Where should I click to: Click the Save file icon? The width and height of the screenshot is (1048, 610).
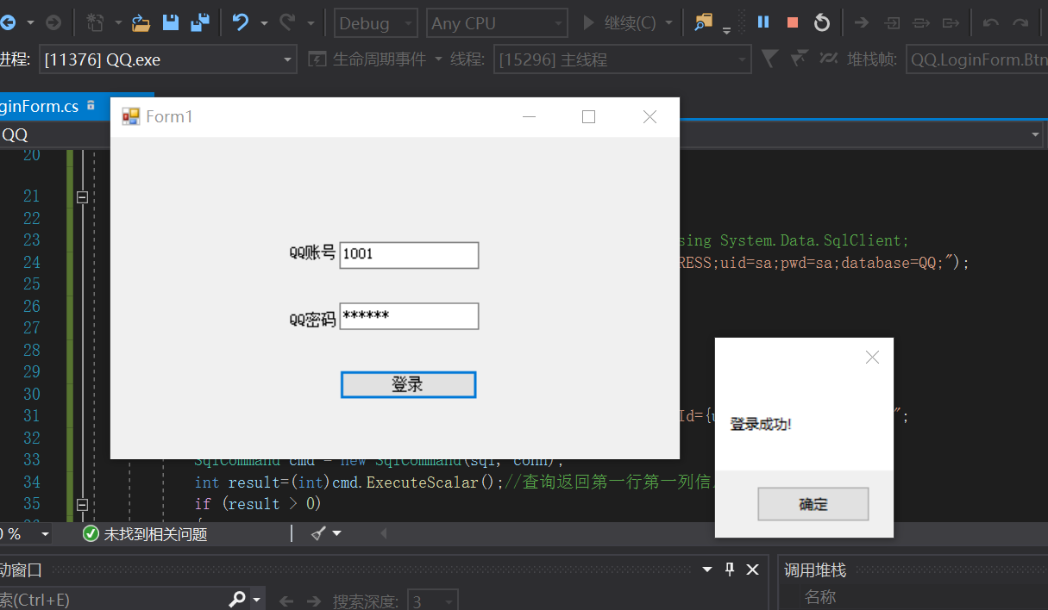pos(171,22)
